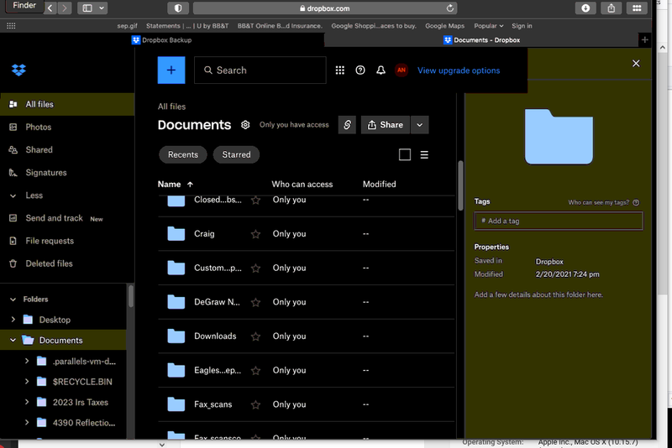This screenshot has height=448, width=672.
Task: Open the help question mark icon
Action: click(x=360, y=70)
